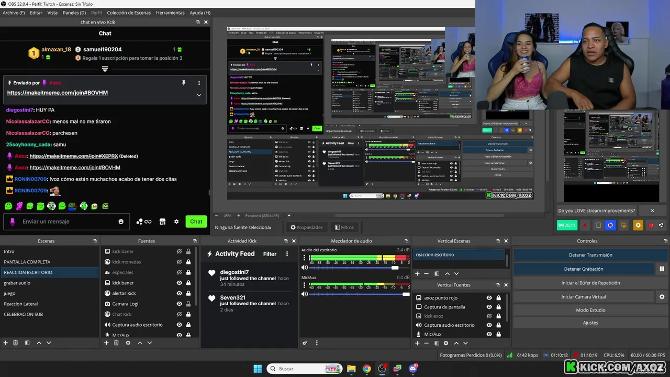
Task: Open Modo Estudio
Action: (x=590, y=310)
